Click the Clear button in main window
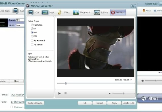 coord(16,81)
